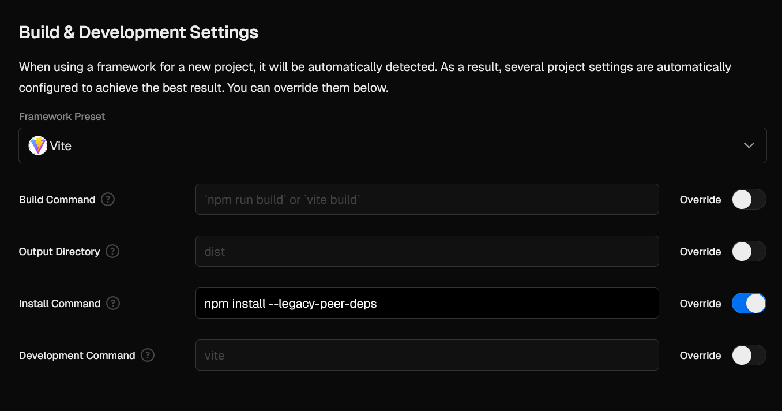Disable the Install Command Override toggle
This screenshot has height=411, width=782.
[x=749, y=303]
